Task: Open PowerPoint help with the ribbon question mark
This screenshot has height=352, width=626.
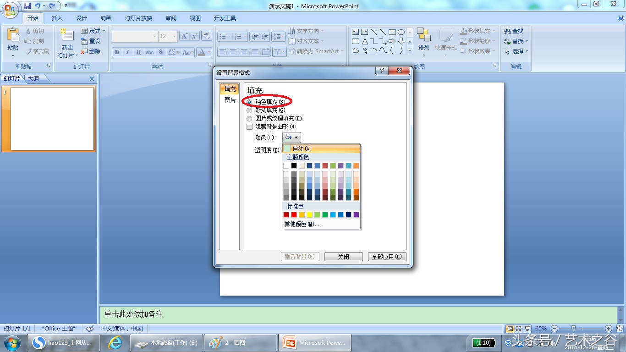Action: coord(621,18)
